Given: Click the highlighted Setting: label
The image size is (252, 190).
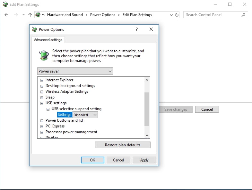Looking at the screenshot, I should pyautogui.click(x=65, y=115).
